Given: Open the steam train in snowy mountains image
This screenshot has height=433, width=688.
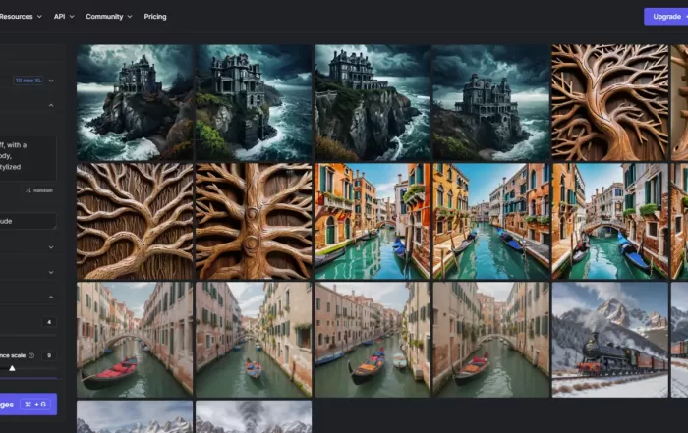Looking at the screenshot, I should (x=610, y=340).
